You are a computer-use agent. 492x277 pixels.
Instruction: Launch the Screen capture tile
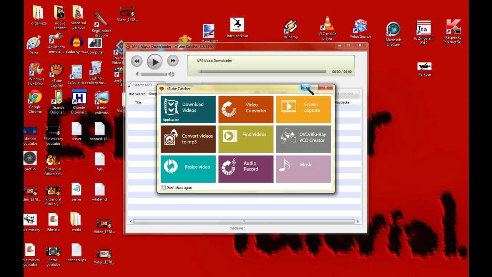[x=303, y=110]
